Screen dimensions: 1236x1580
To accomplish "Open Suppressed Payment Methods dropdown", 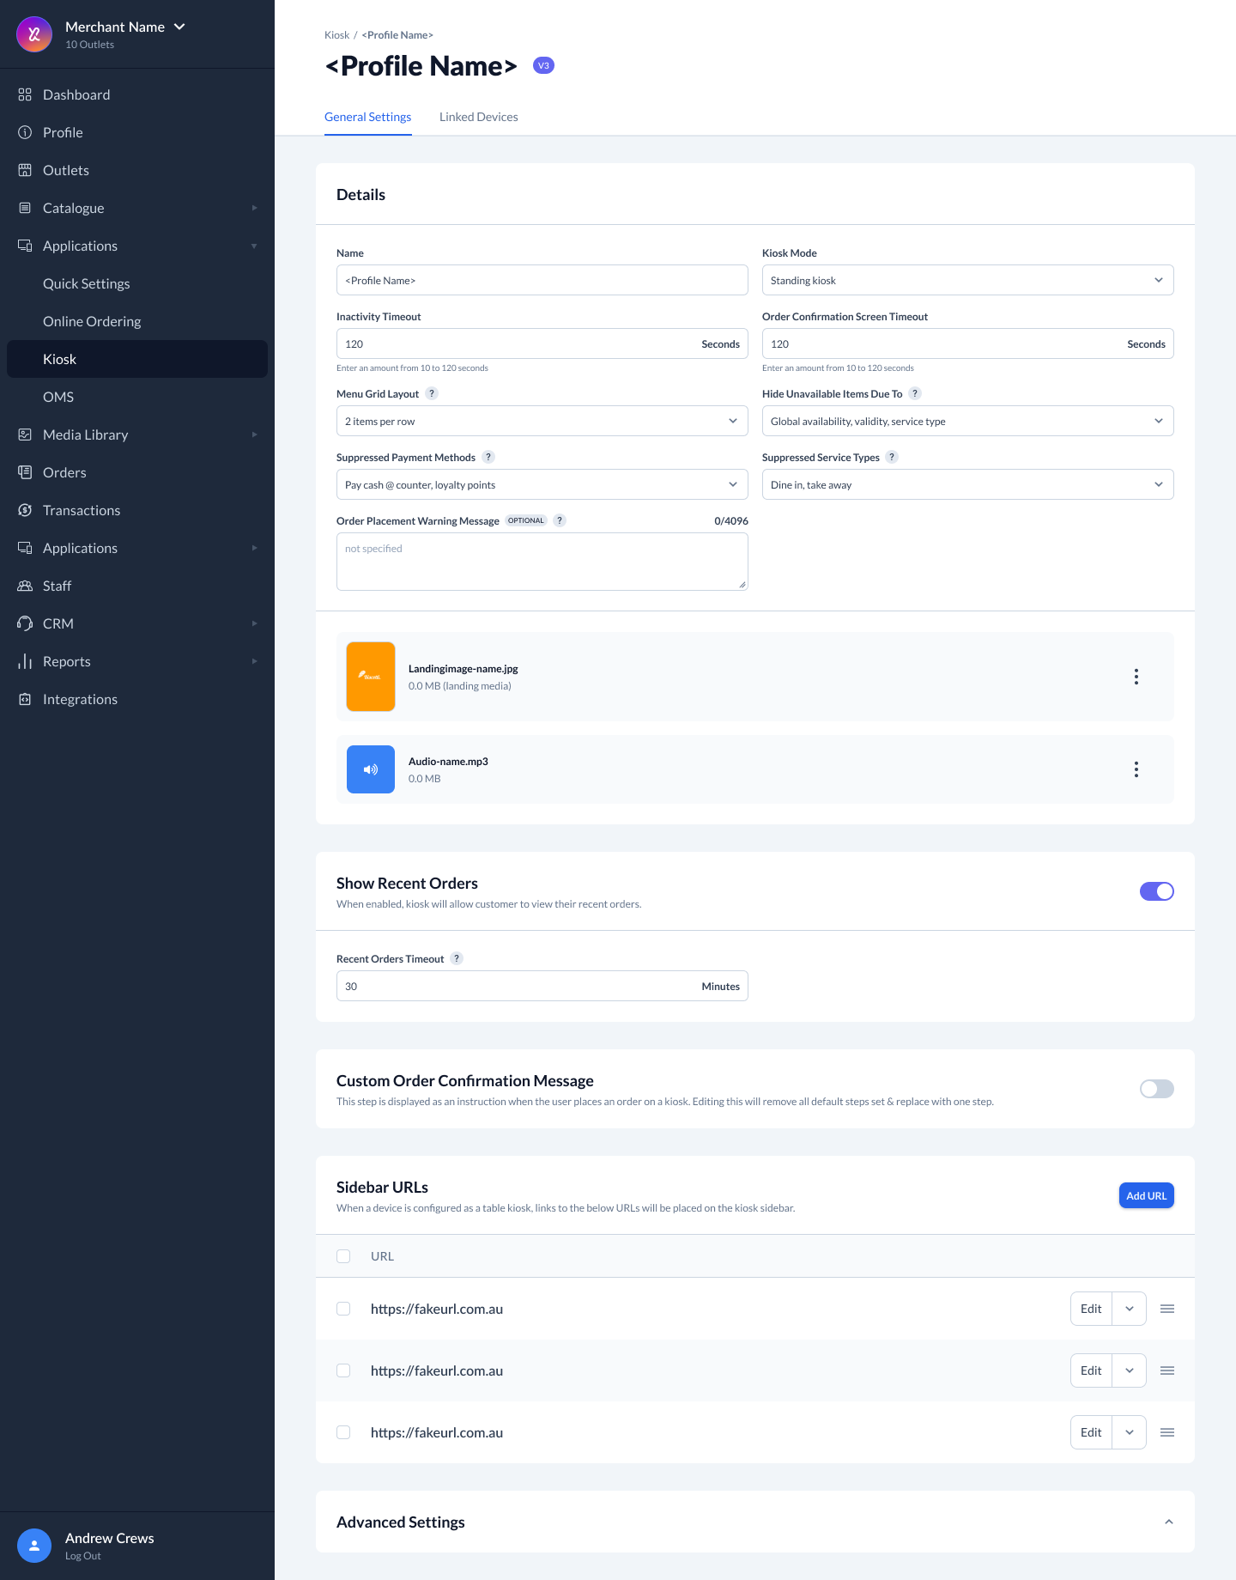I will click(x=542, y=484).
